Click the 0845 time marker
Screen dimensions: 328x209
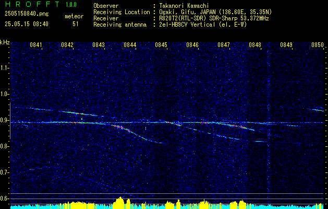(161, 45)
